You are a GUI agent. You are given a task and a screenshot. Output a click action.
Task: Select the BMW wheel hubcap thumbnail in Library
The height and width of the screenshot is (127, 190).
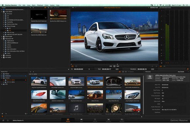click(58, 15)
